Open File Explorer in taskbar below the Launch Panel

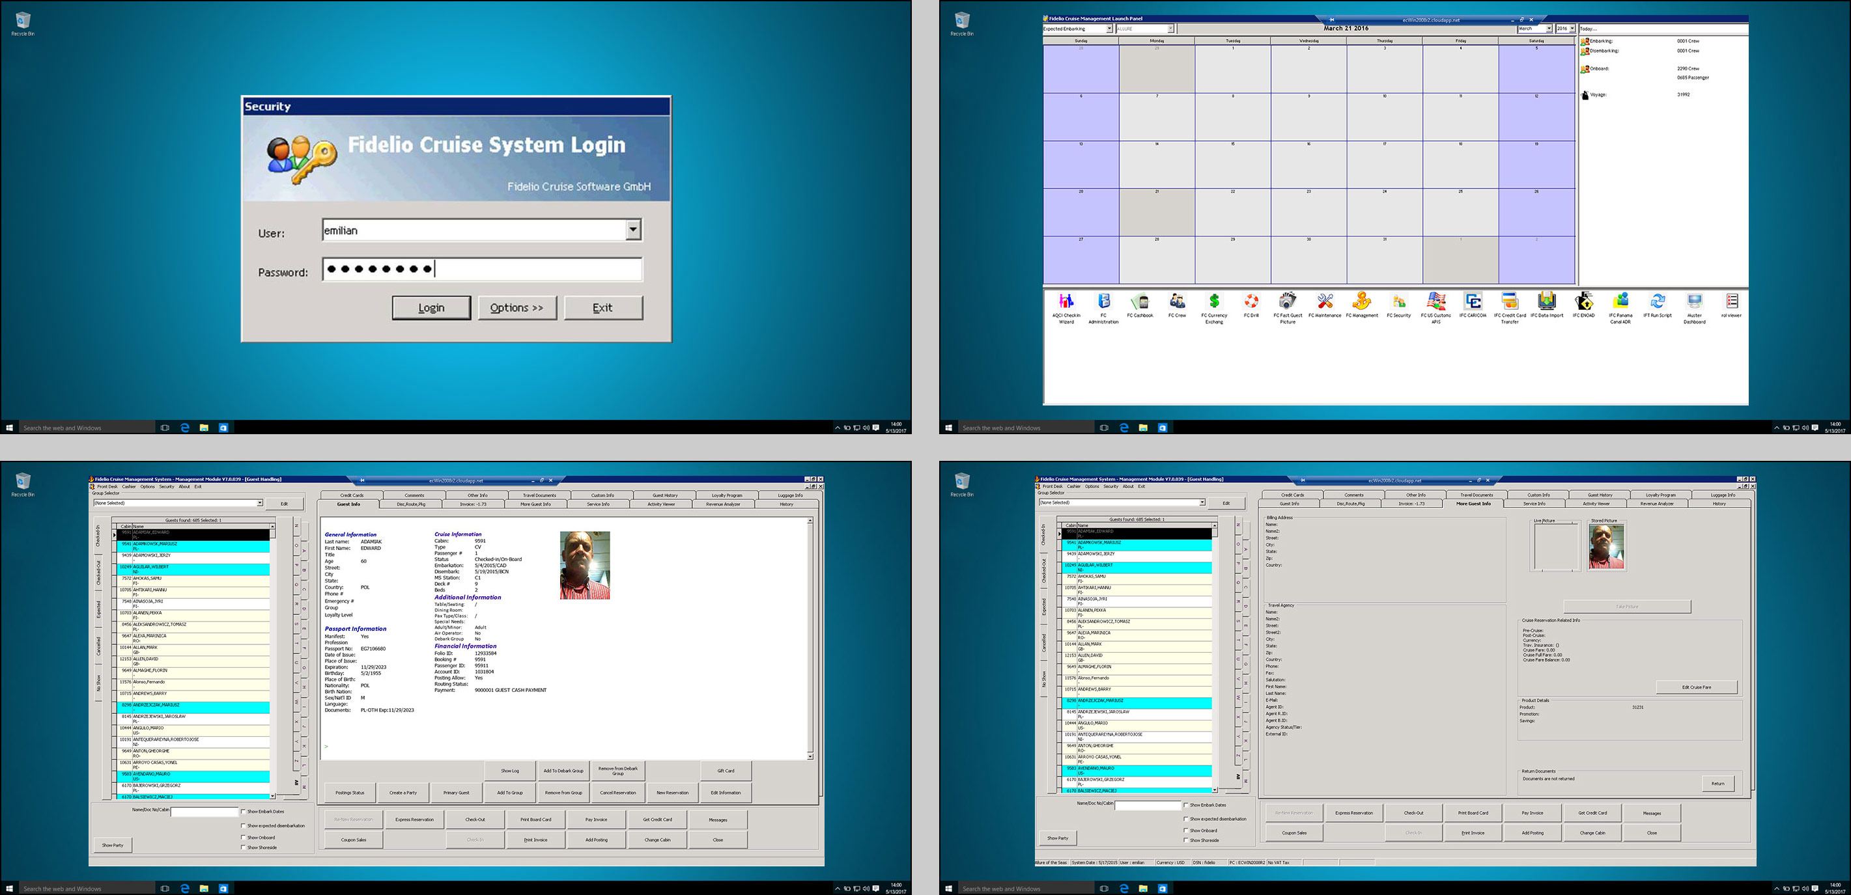(1143, 428)
